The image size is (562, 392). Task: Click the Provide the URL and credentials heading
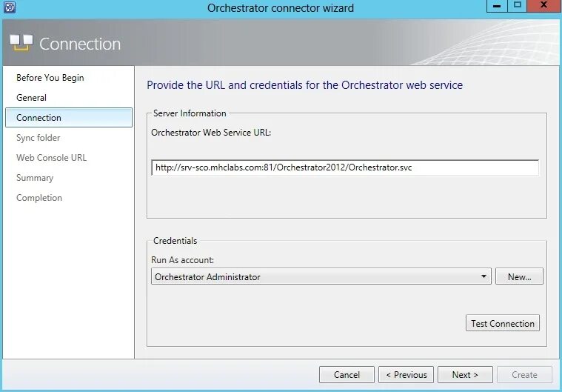pyautogui.click(x=304, y=85)
